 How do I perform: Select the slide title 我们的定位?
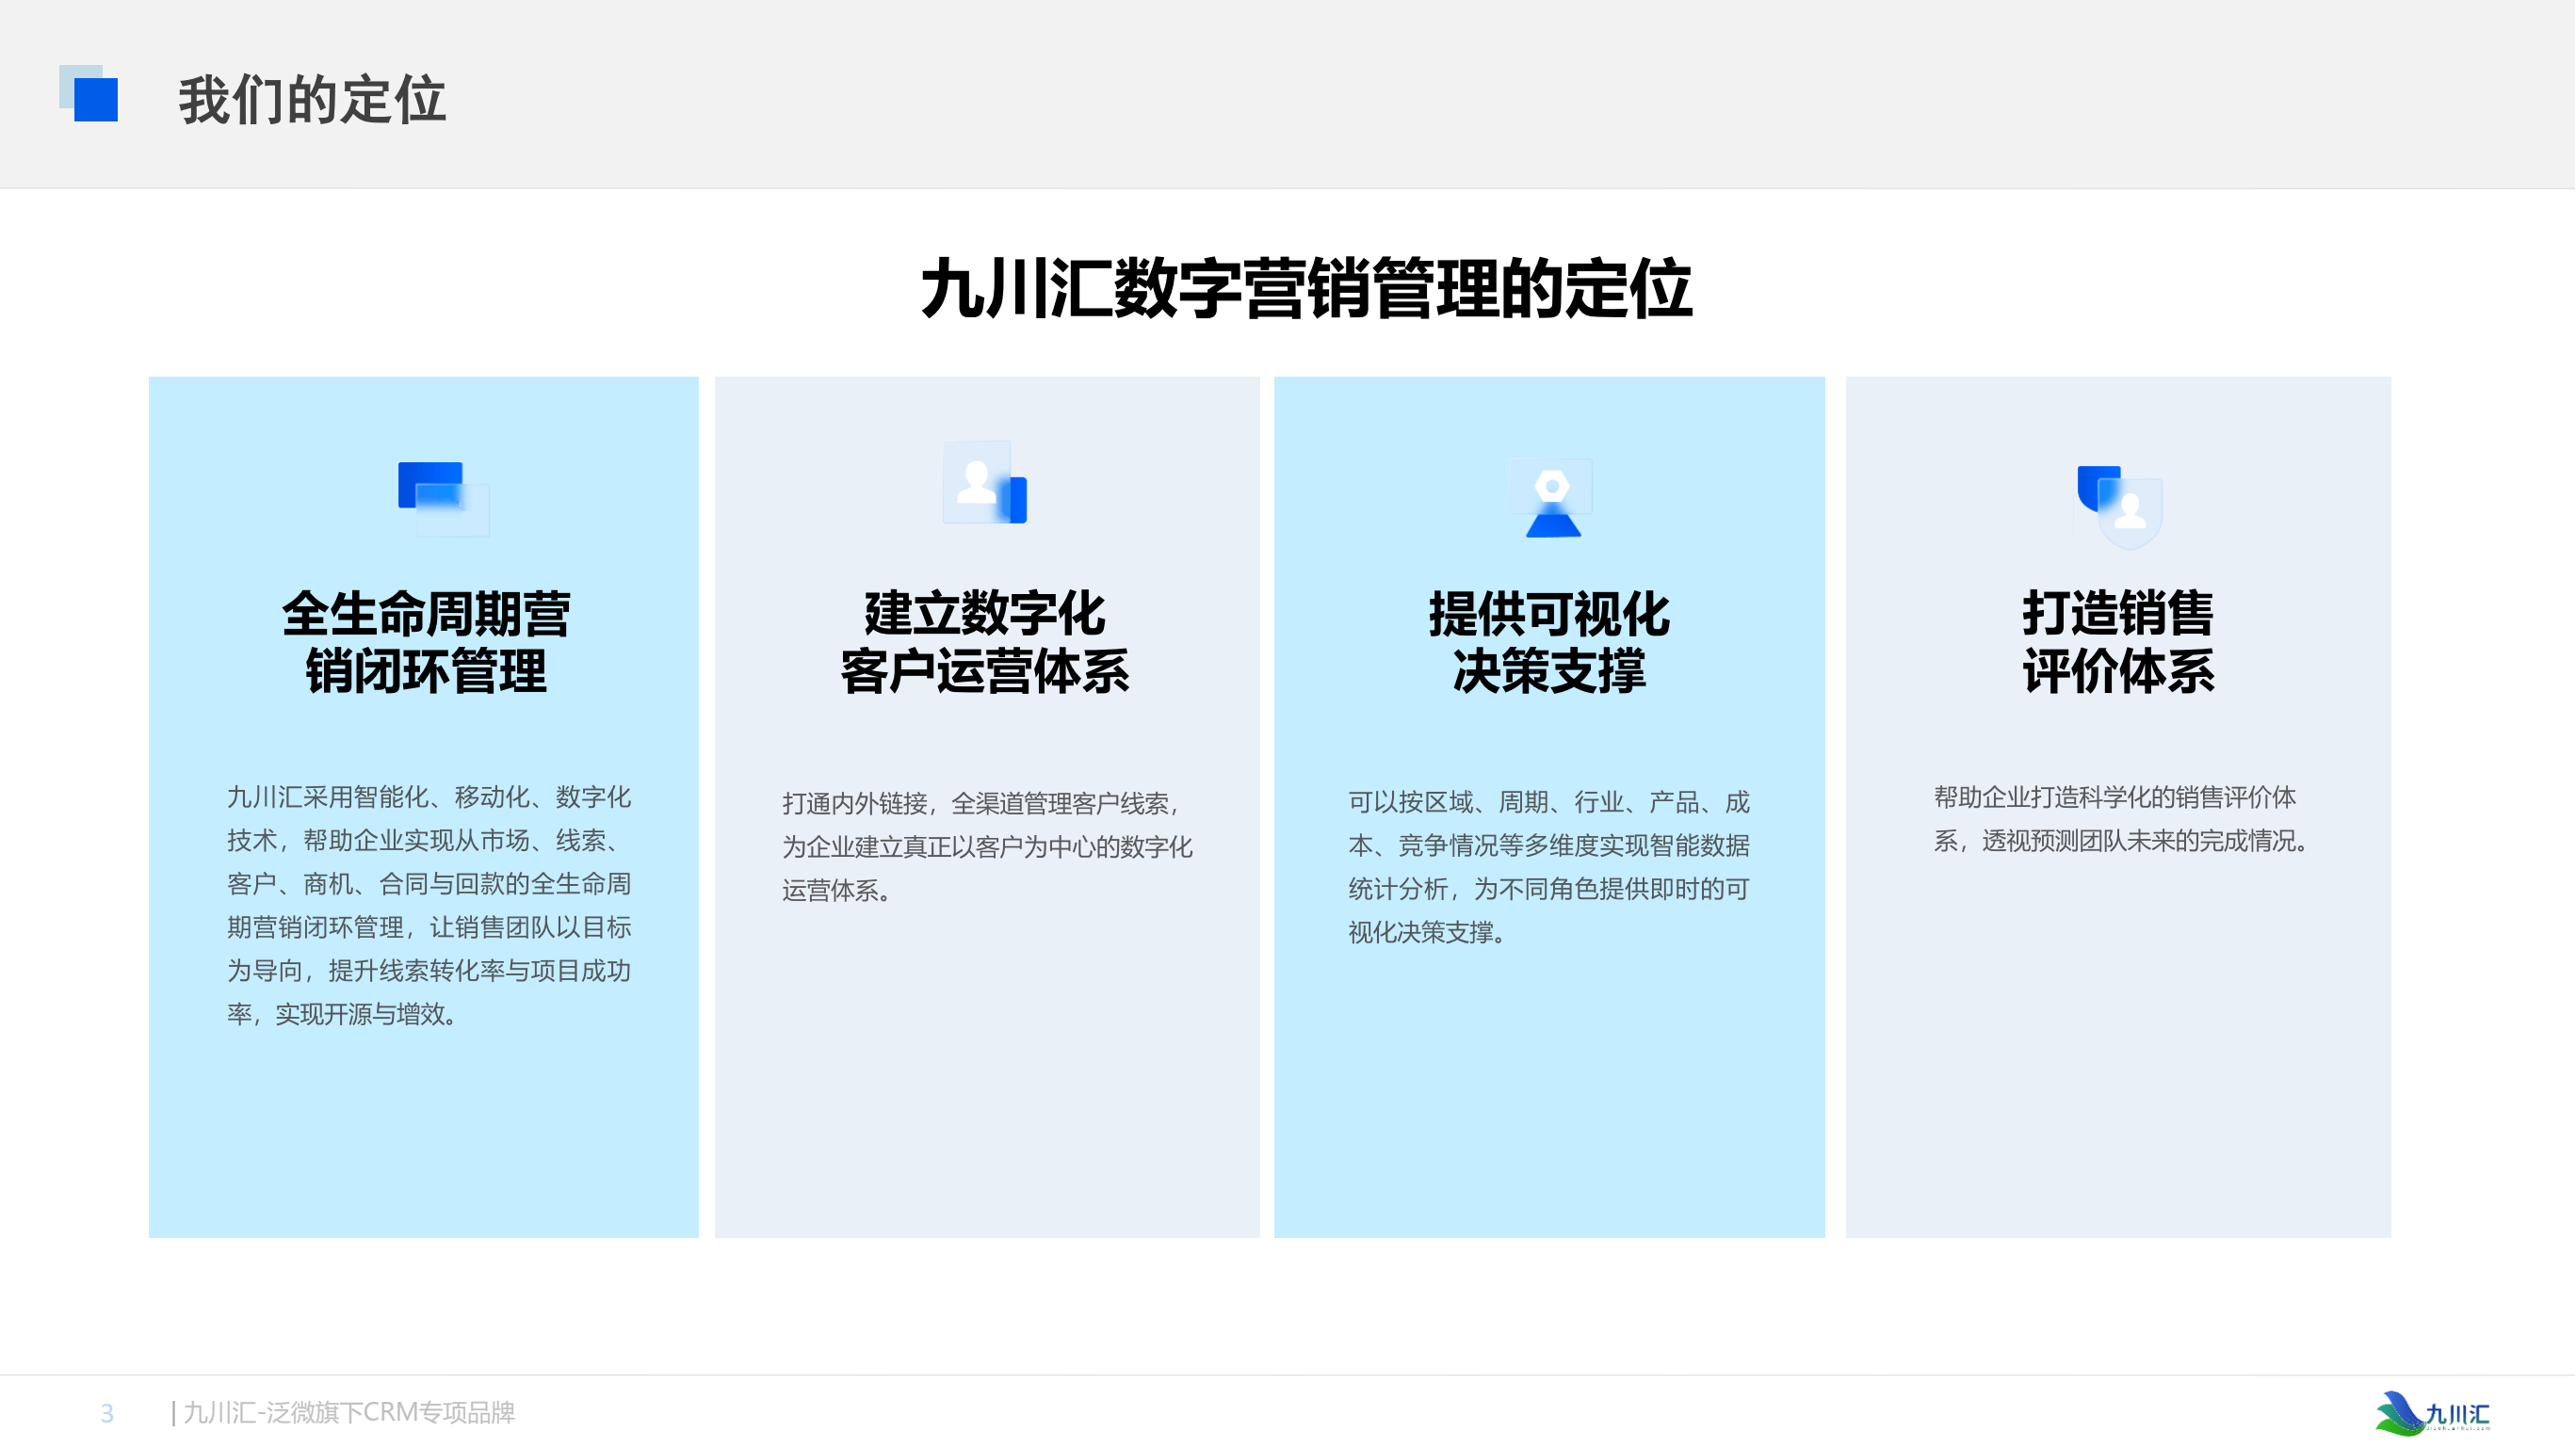coord(312,99)
